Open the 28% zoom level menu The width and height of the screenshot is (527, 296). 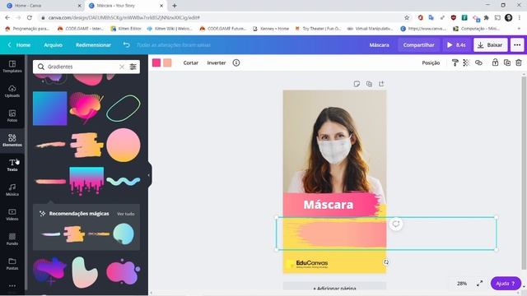point(462,284)
